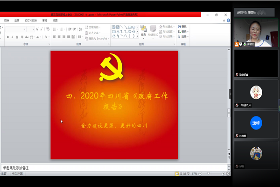This screenshot has height=187, width=280.
Task: Click the Shape Fill (形状填充) button
Action: (168, 27)
